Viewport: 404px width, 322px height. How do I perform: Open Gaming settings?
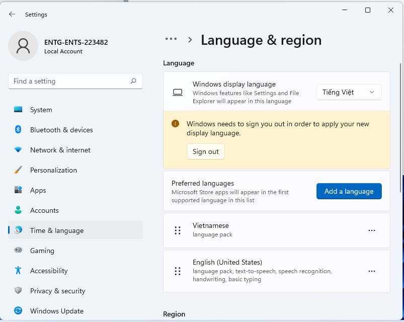pyautogui.click(x=75, y=251)
